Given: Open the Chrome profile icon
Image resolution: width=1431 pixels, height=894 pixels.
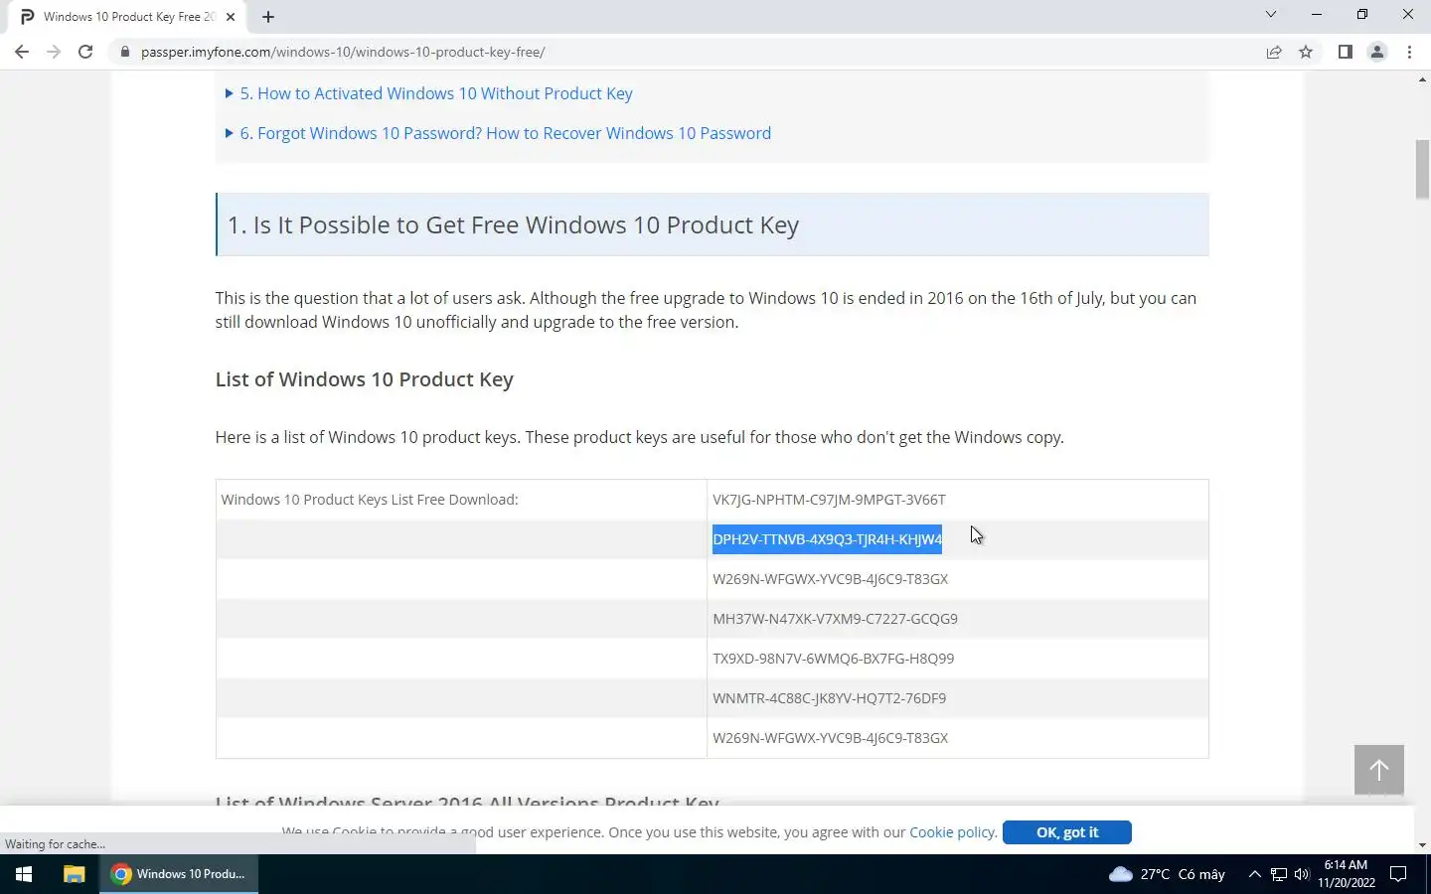Looking at the screenshot, I should [x=1377, y=52].
